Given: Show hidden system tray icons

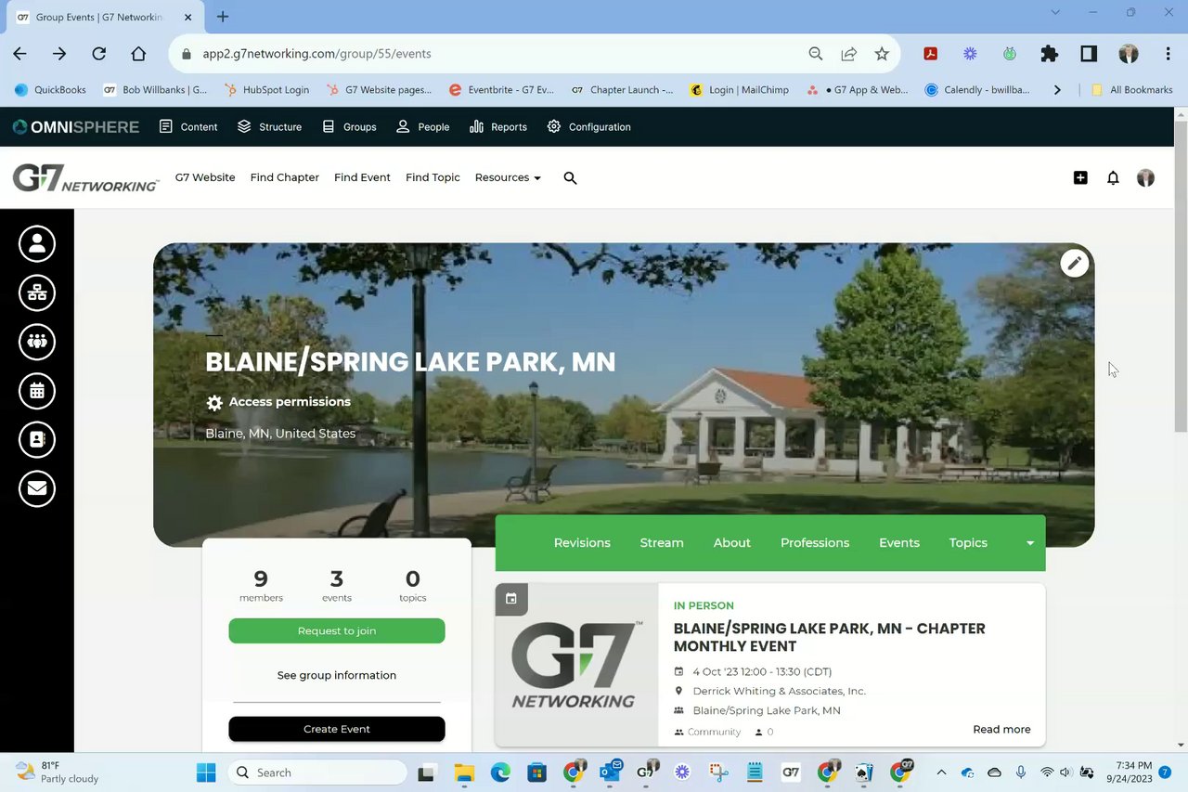Looking at the screenshot, I should 941,773.
